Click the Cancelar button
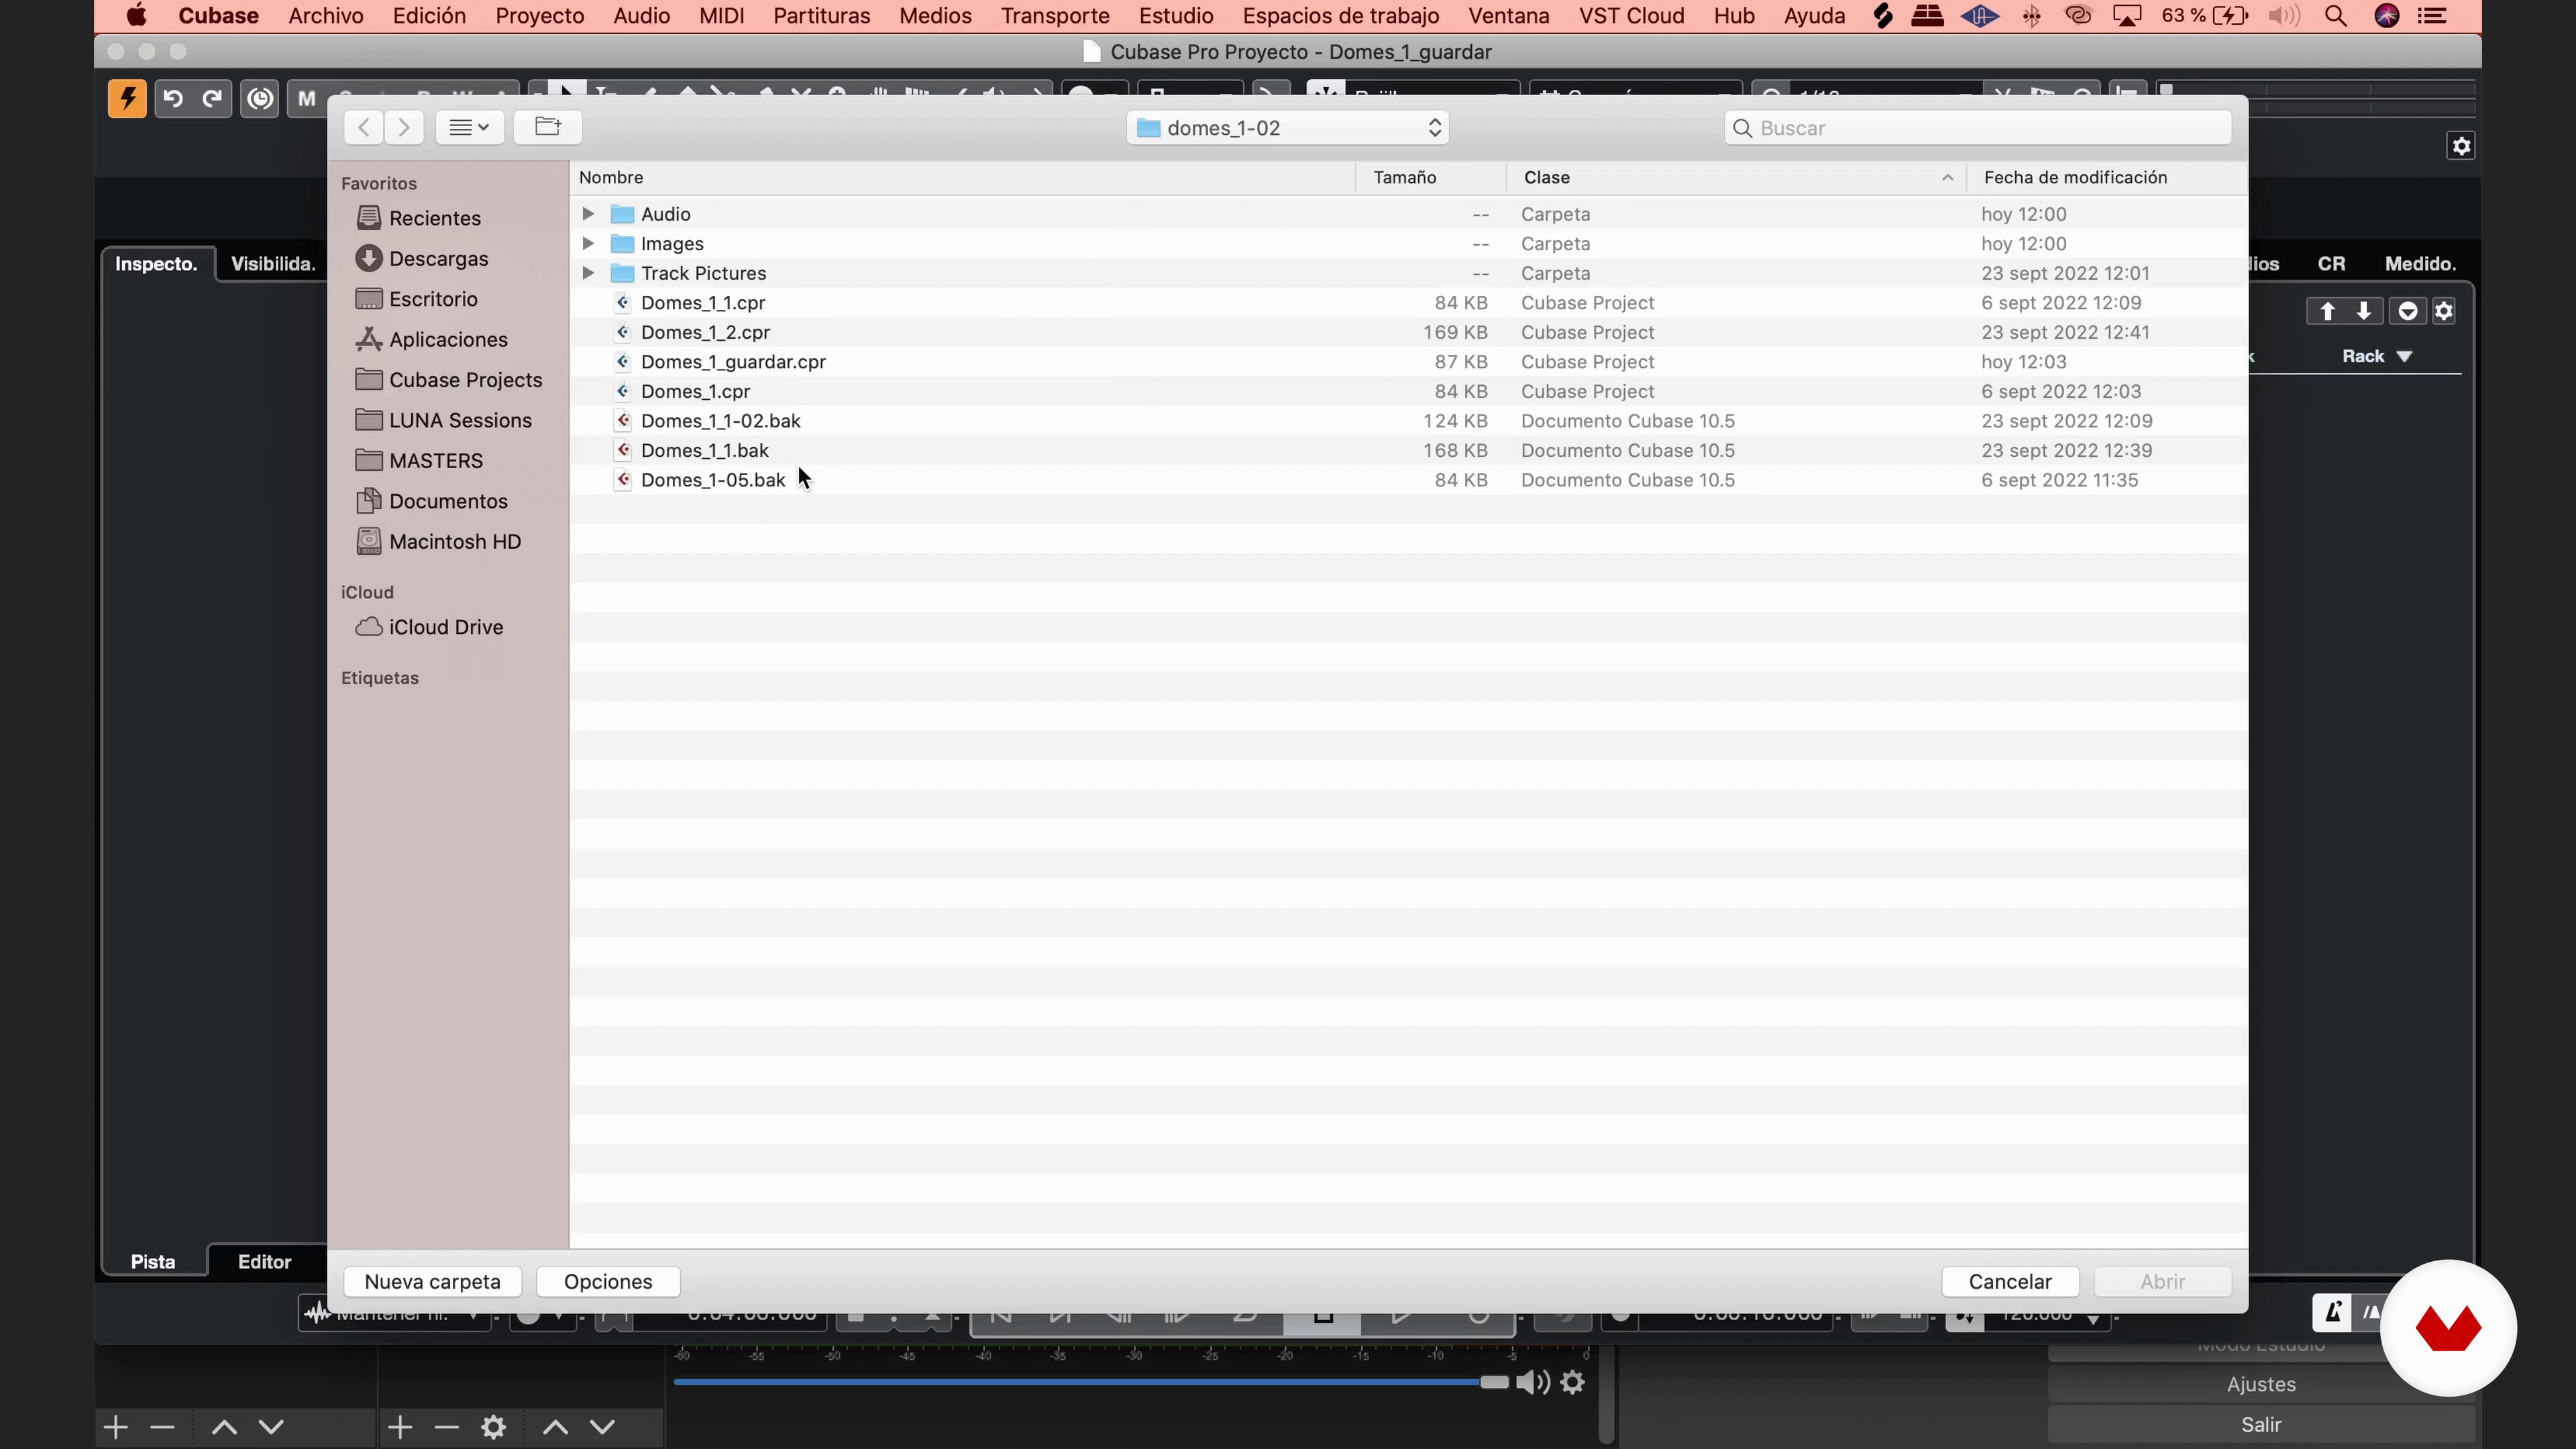 tap(2010, 1282)
